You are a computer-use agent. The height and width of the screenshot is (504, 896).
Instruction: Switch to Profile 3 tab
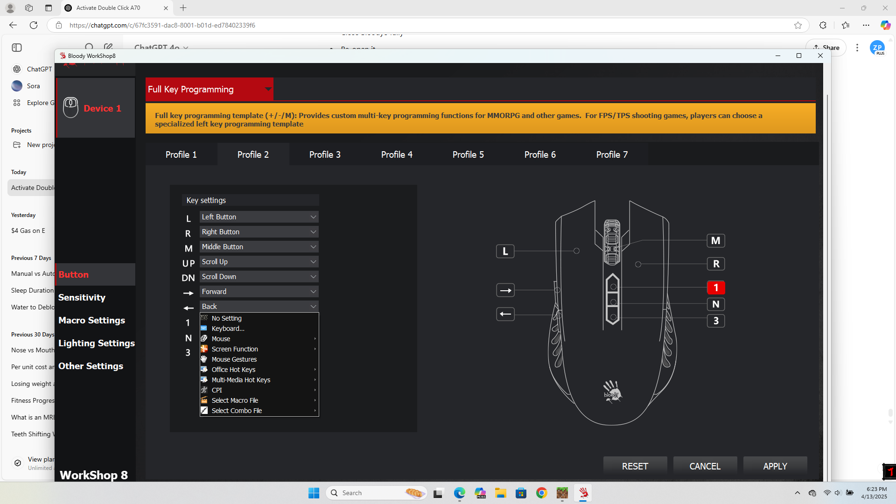(325, 154)
